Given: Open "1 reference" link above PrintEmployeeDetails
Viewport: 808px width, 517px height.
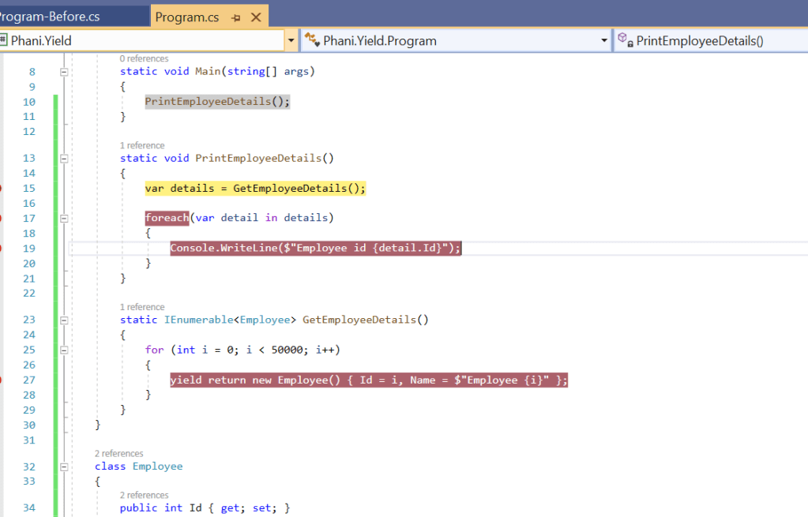Looking at the screenshot, I should (x=142, y=145).
